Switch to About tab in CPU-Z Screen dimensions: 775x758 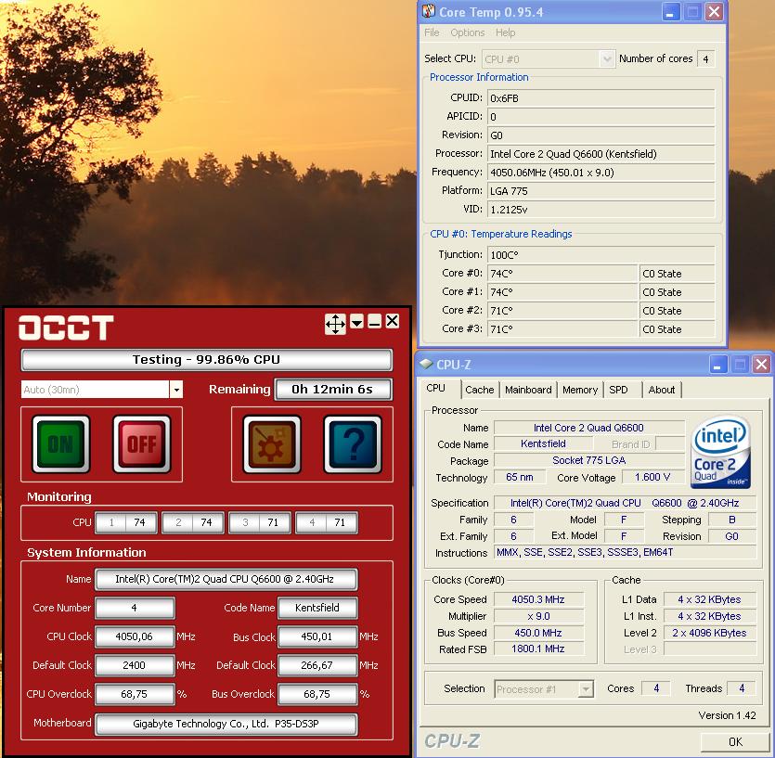point(662,390)
